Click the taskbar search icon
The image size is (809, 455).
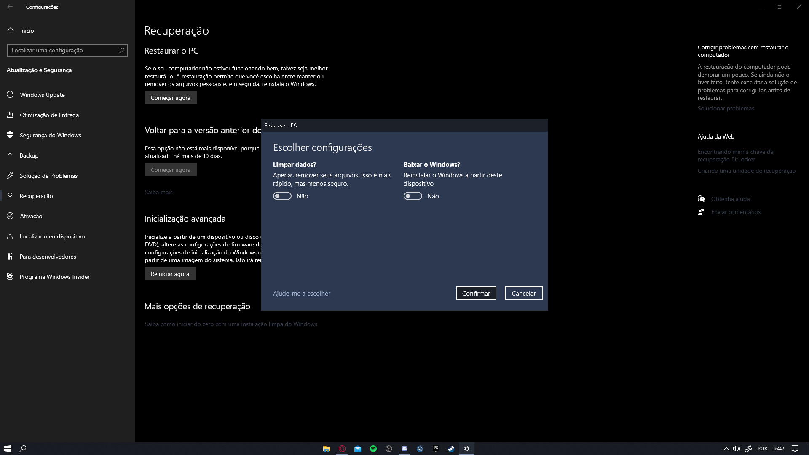pos(23,449)
